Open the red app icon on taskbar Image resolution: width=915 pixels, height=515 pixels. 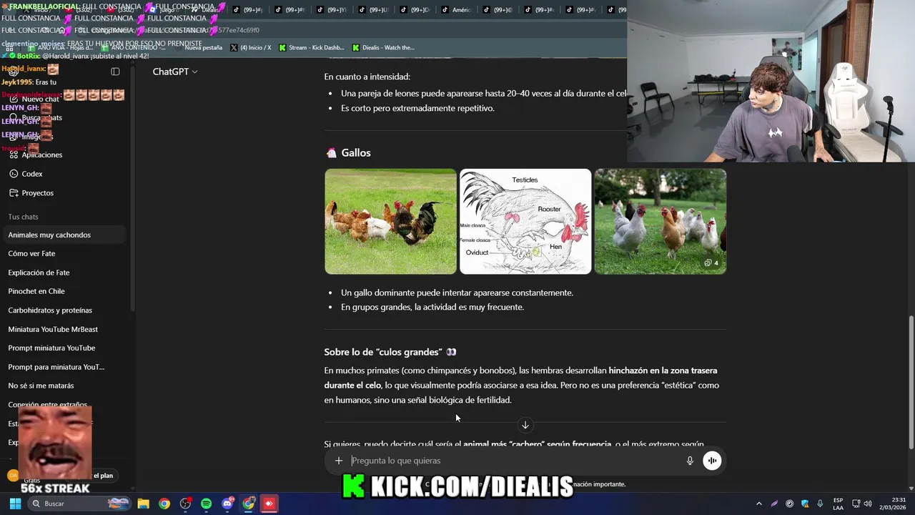tap(269, 504)
